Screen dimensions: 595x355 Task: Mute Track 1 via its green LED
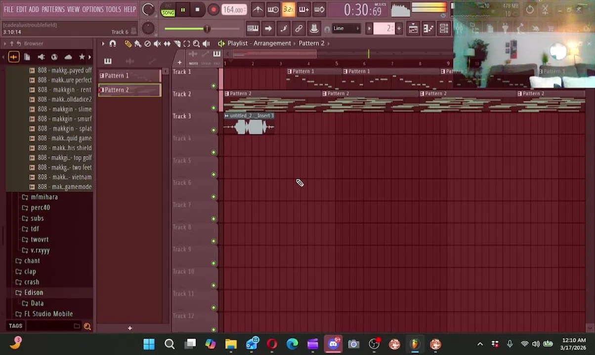(213, 86)
